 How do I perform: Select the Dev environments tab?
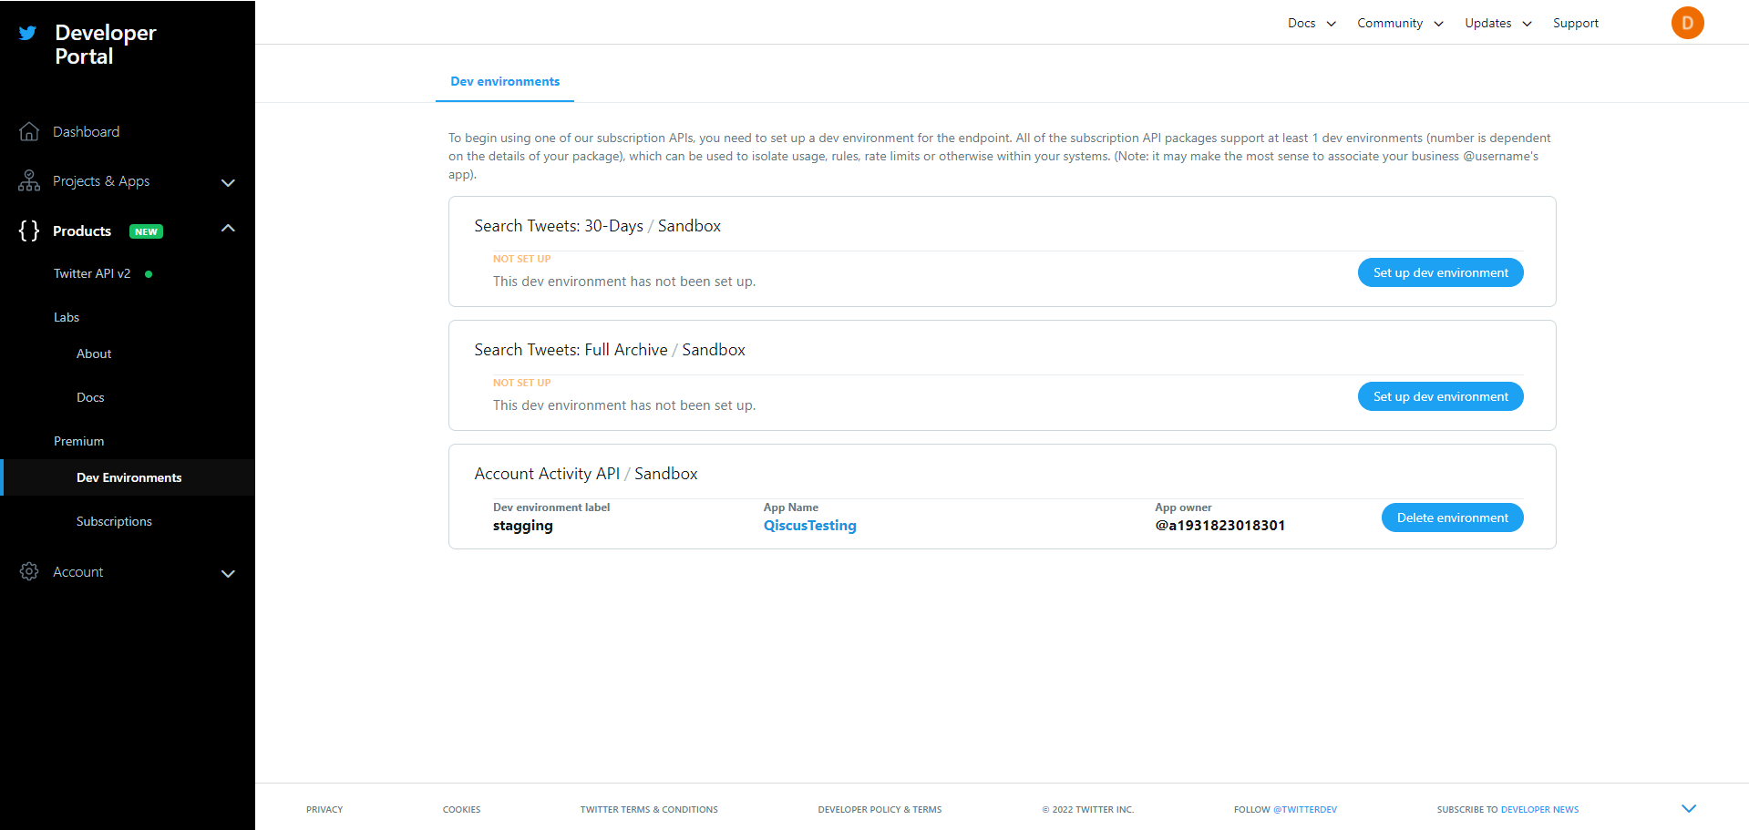pos(505,81)
